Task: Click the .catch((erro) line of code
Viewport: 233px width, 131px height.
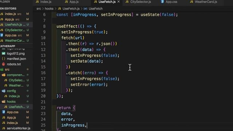Action: click(87, 73)
